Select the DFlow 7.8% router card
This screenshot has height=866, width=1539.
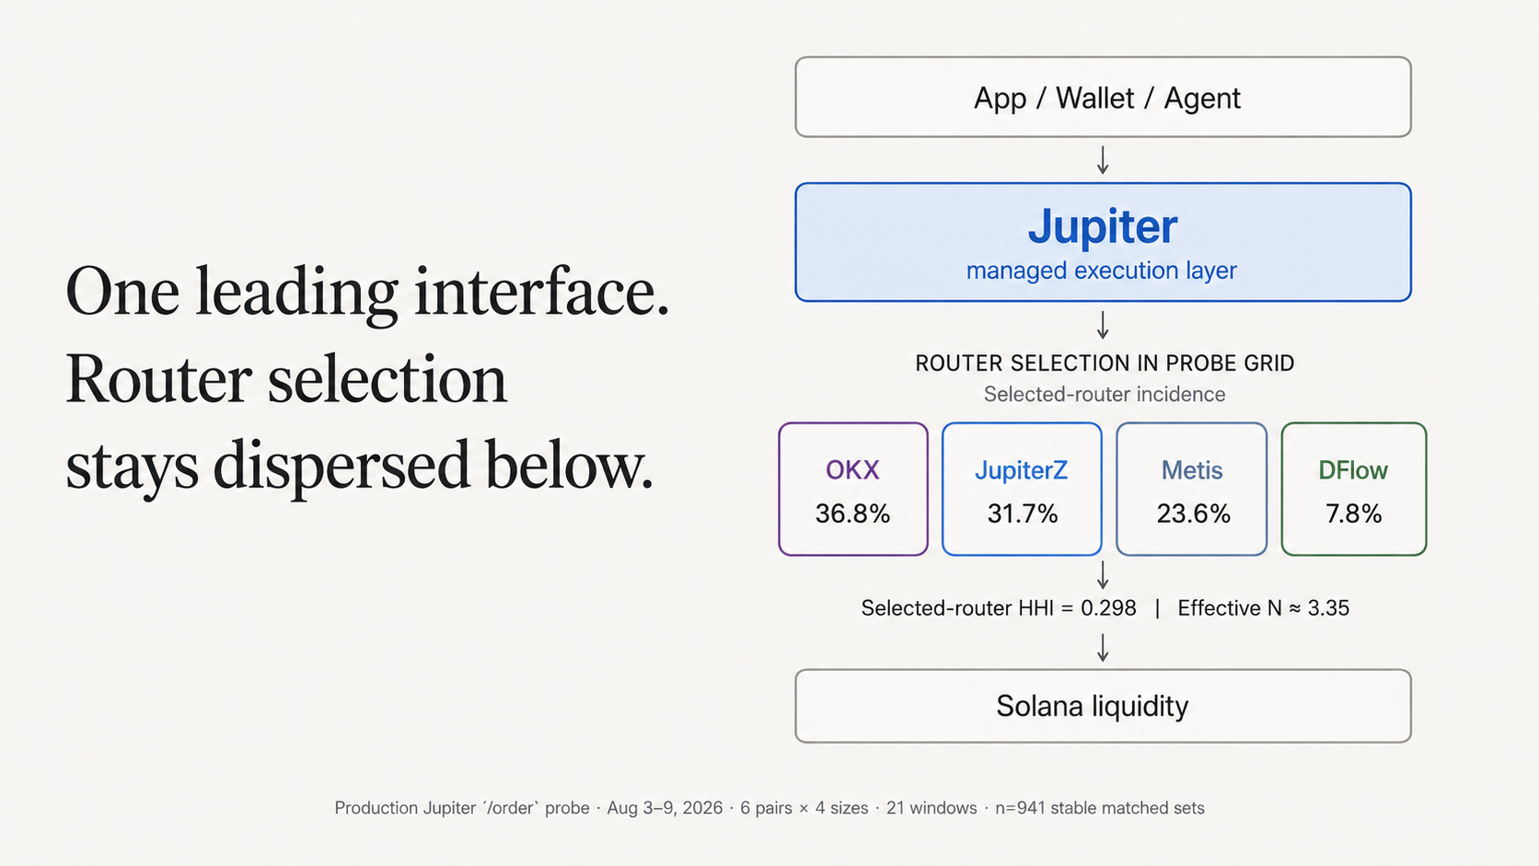(x=1354, y=489)
